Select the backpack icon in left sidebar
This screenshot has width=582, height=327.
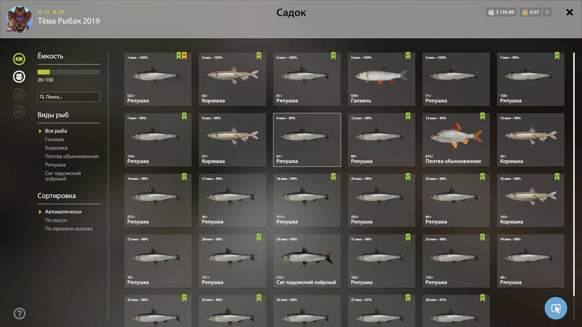point(19,76)
